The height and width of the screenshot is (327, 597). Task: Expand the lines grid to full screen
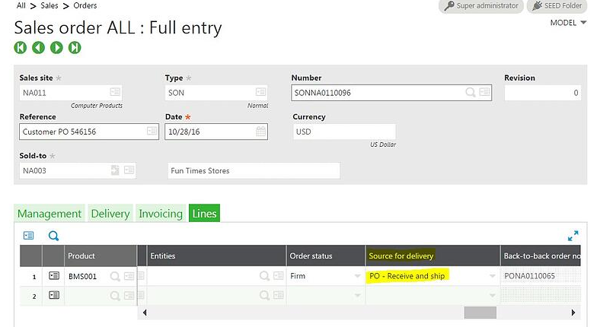click(573, 236)
